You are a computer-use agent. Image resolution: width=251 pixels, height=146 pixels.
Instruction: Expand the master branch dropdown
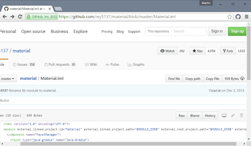click(8, 79)
